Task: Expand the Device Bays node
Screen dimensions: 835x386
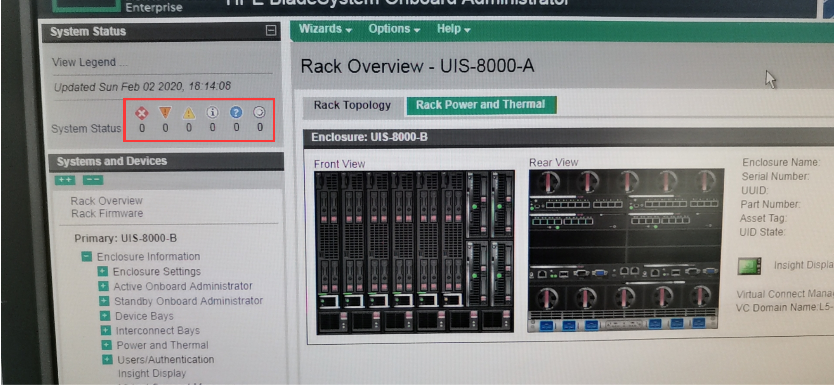Action: [x=105, y=315]
